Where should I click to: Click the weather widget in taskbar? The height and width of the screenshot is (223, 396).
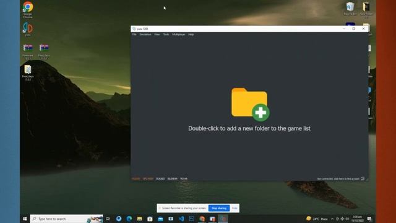point(317,219)
